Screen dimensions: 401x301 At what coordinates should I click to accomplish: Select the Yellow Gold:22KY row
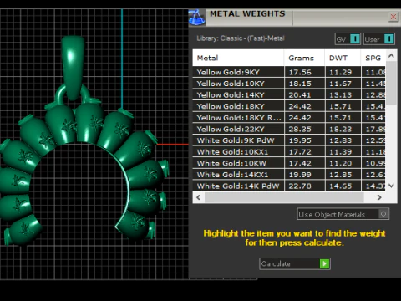289,130
